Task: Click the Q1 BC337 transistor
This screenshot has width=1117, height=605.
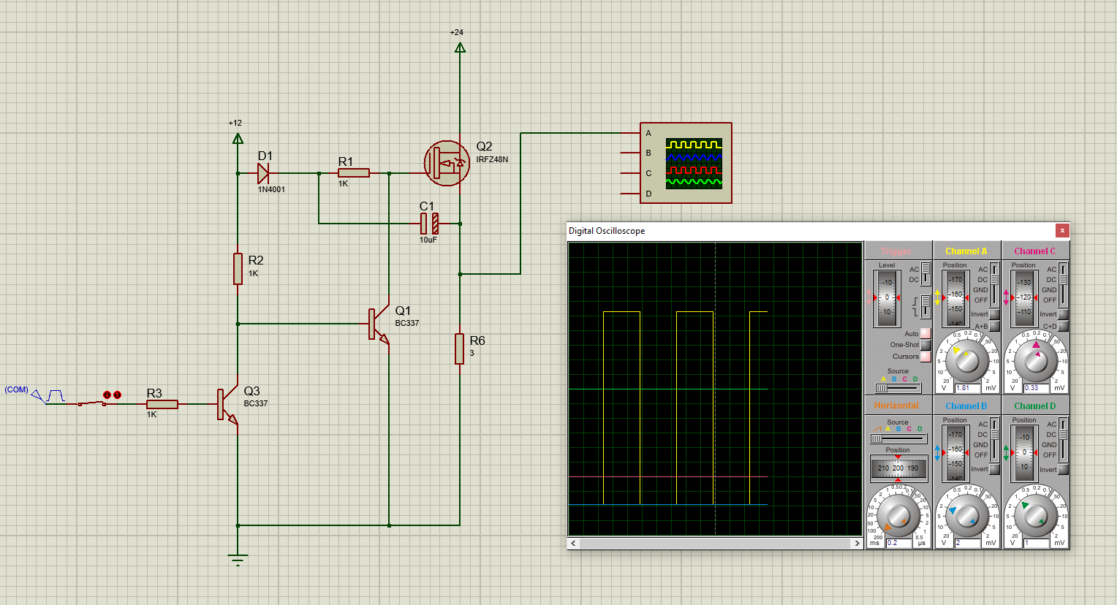Action: [x=379, y=324]
